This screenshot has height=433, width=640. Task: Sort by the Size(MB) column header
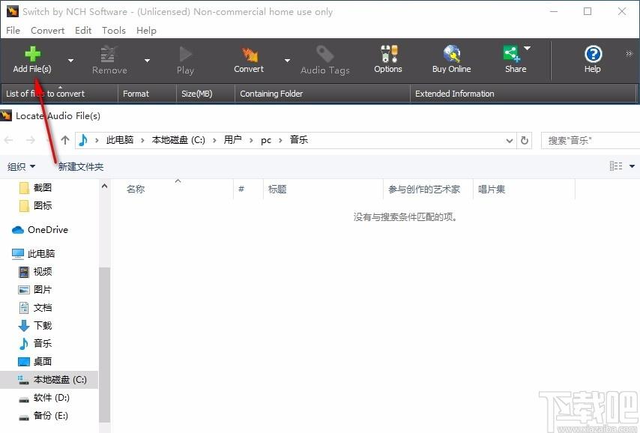[x=205, y=94]
